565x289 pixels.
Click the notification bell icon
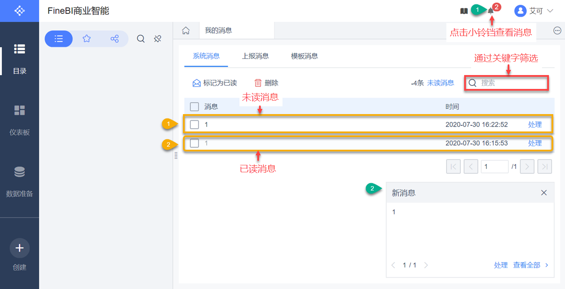coord(491,11)
